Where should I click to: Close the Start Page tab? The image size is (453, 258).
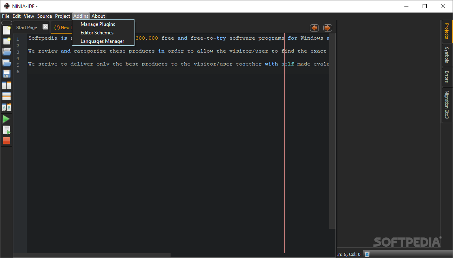45,27
